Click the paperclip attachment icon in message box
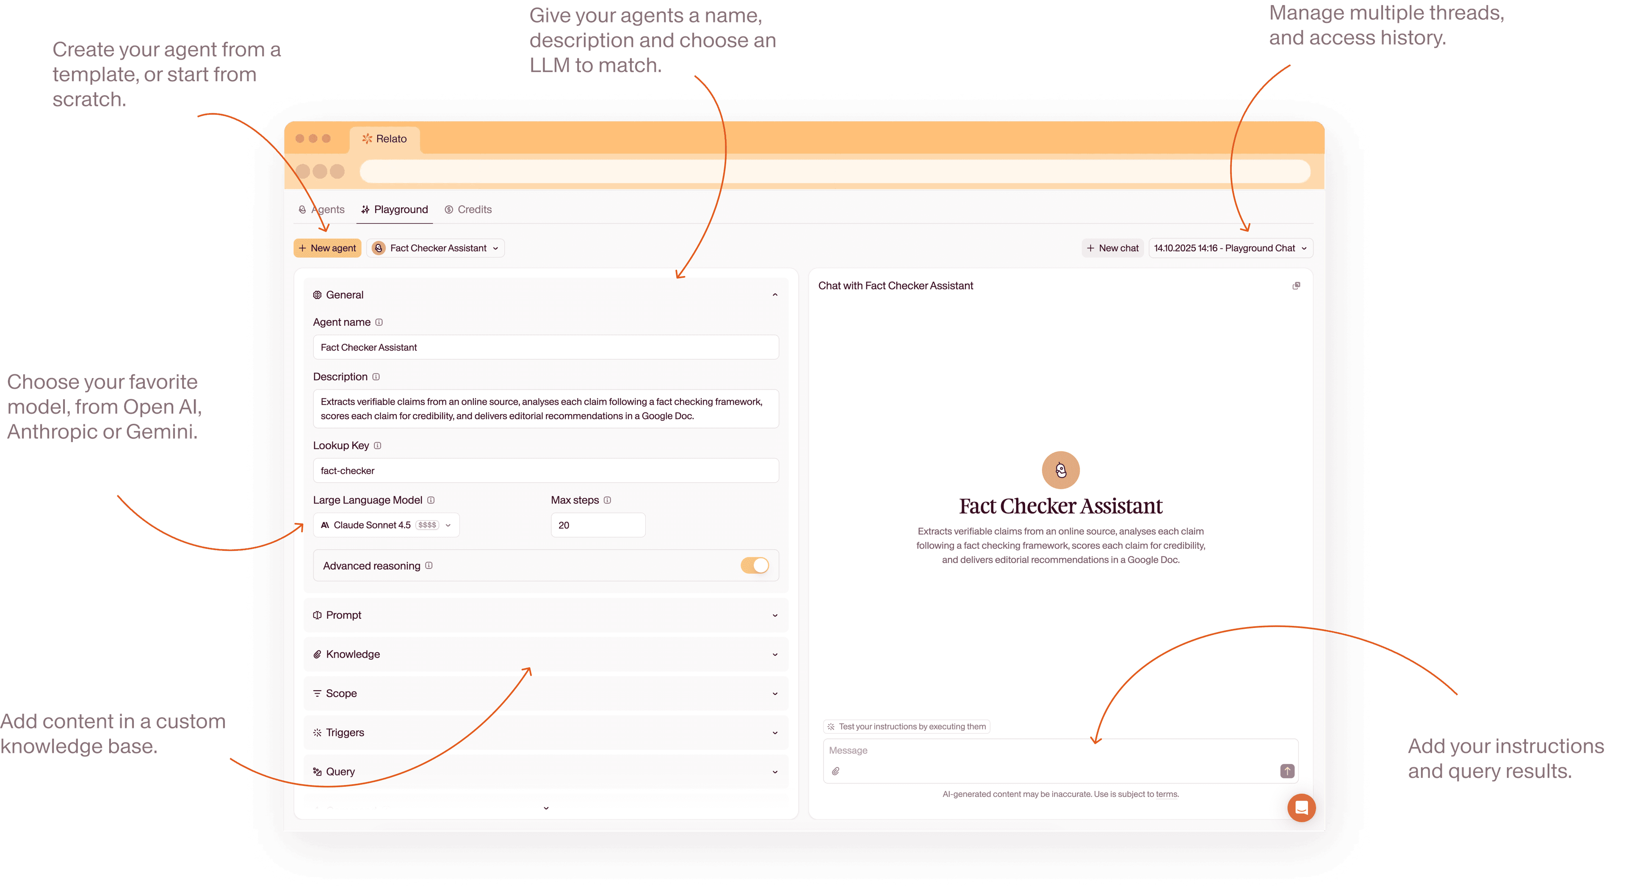Screen dimensions: 1626x896 coord(836,771)
